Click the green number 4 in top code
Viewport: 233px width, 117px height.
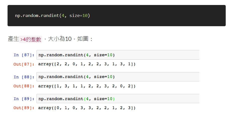click(x=63, y=15)
